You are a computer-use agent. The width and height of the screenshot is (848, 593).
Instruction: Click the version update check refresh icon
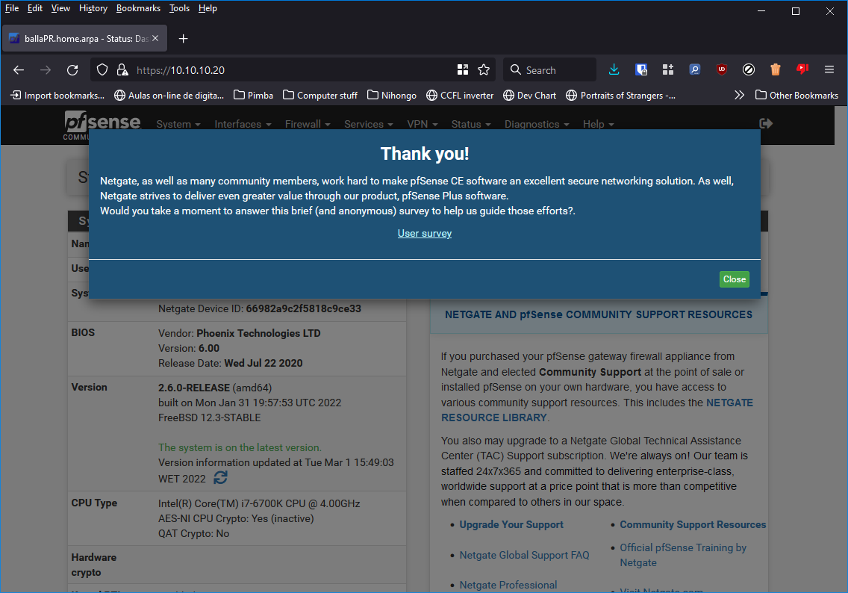[220, 477]
